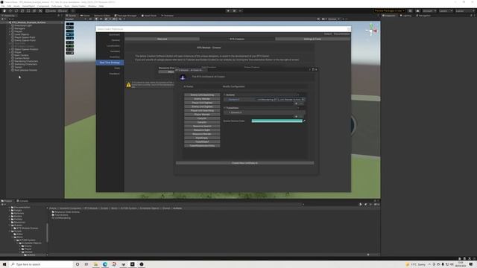Click the Cortana circle icon on taskbar
This screenshot has width=477, height=268.
point(78,264)
